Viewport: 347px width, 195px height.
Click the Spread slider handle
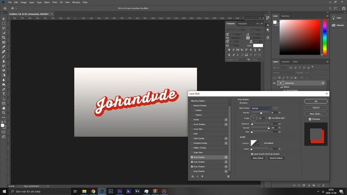(269, 128)
